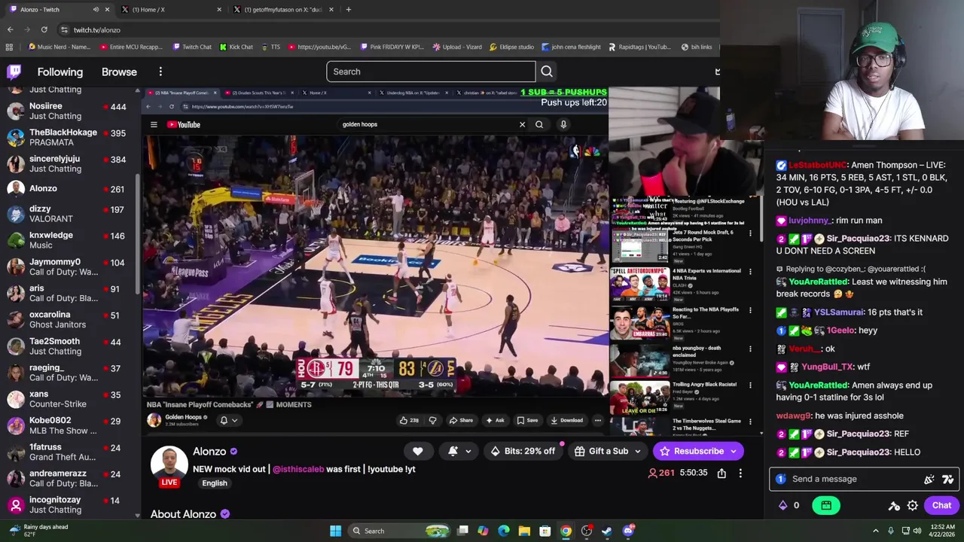The width and height of the screenshot is (964, 542).
Task: Click the system tray volume speaker icon
Action: click(x=917, y=531)
